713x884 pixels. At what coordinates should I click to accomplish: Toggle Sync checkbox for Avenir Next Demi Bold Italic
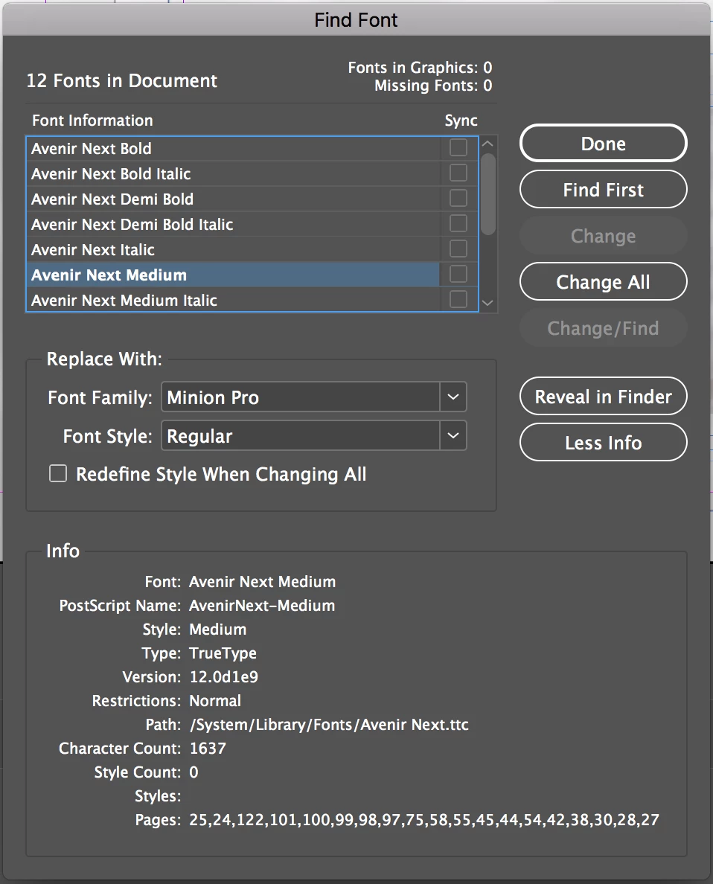coord(458,224)
